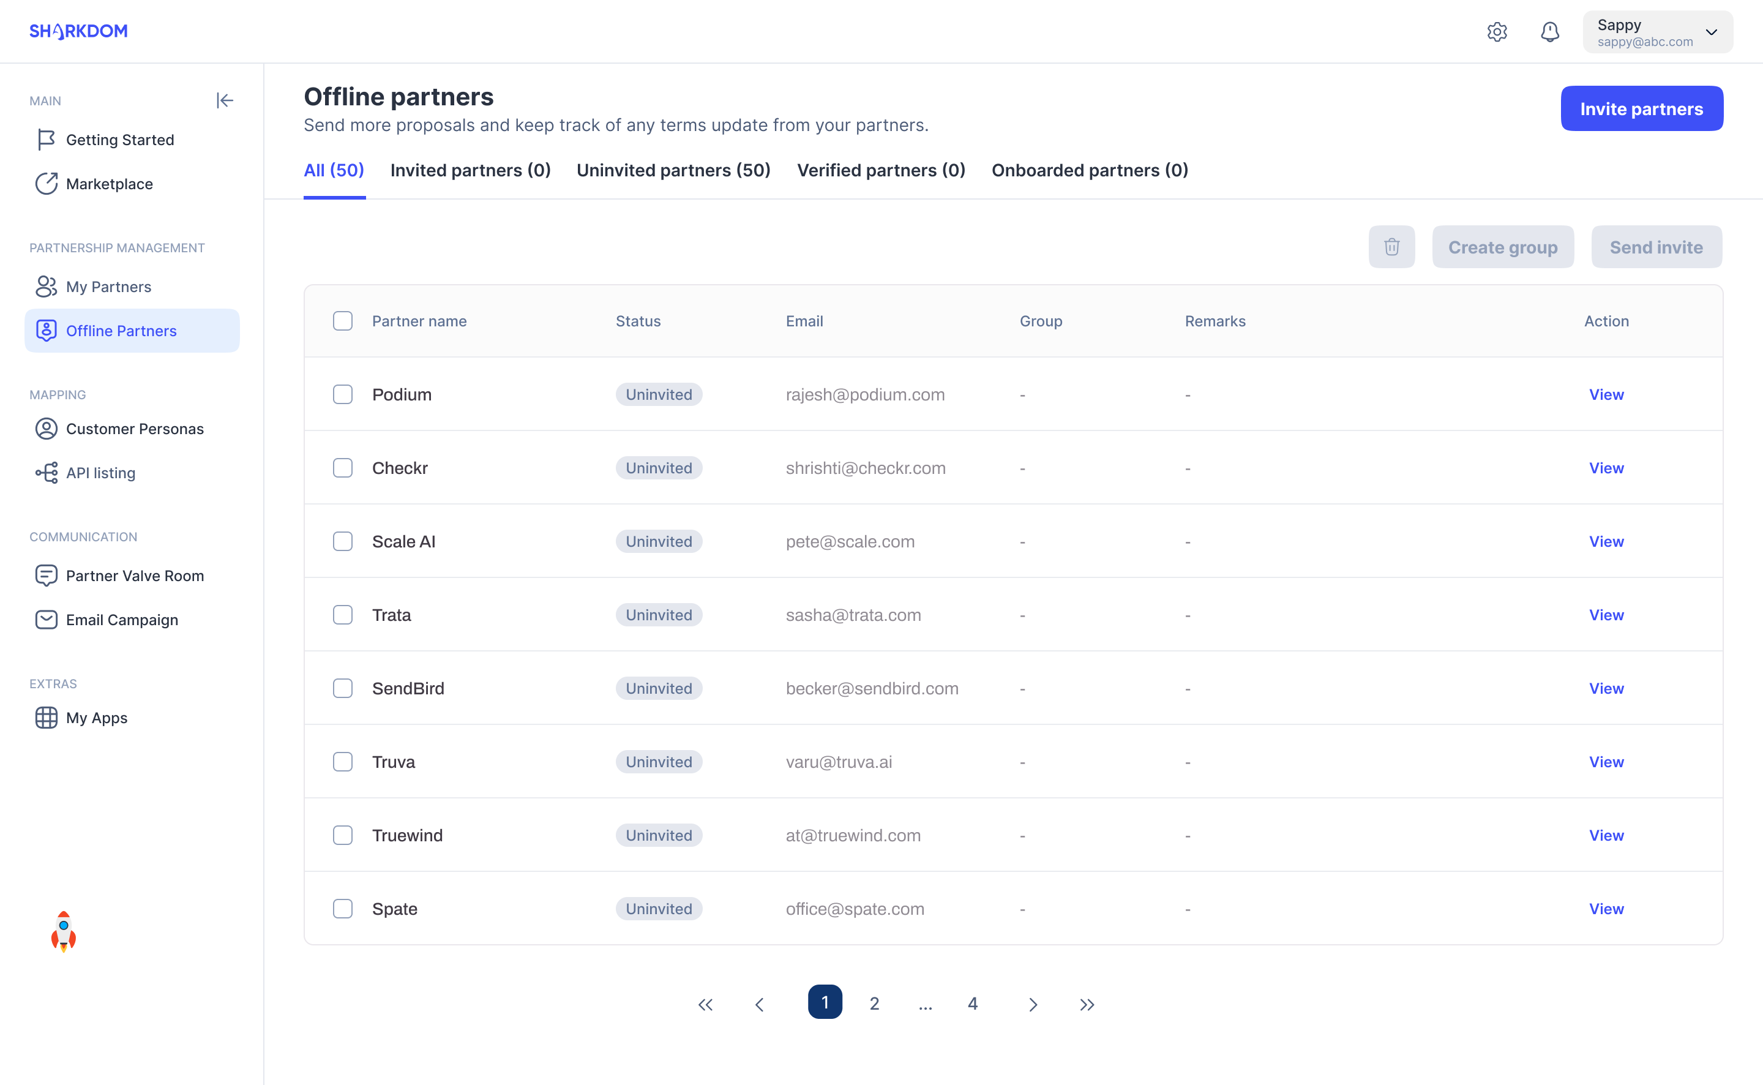The image size is (1763, 1085).
Task: Switch to Onboarded partners tab
Action: pyautogui.click(x=1089, y=170)
